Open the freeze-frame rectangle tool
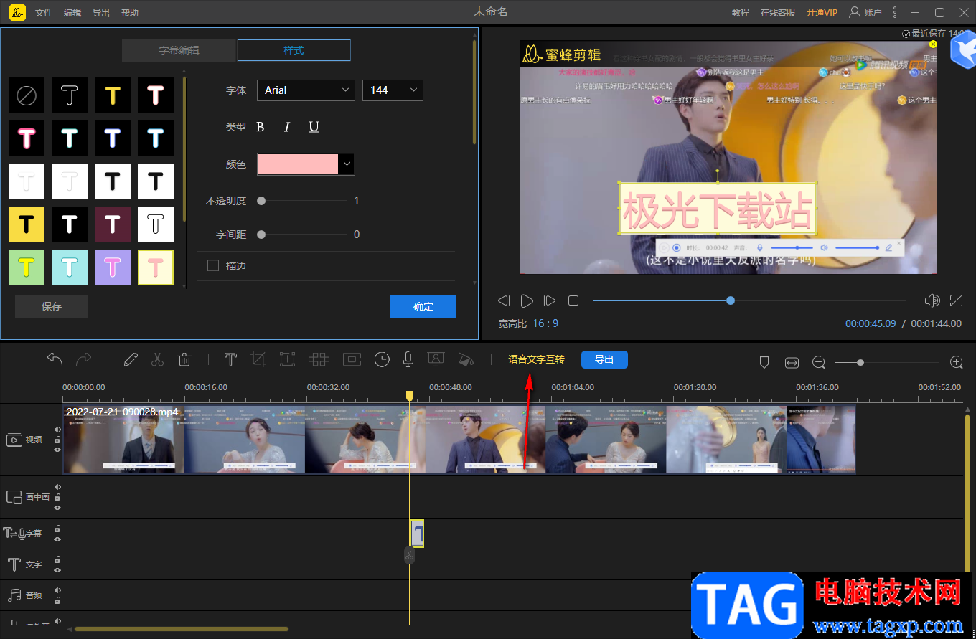The width and height of the screenshot is (976, 639). tap(352, 359)
